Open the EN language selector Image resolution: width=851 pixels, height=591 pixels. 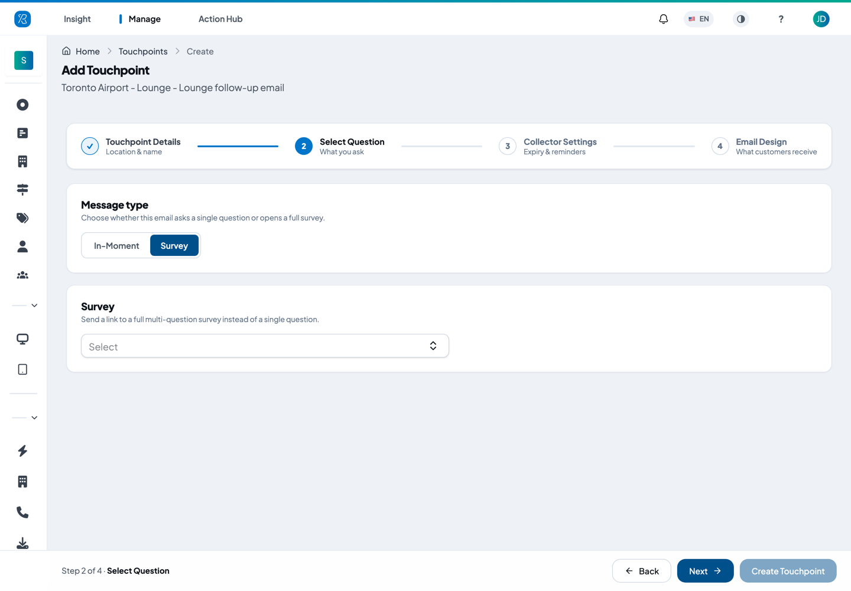pos(699,19)
